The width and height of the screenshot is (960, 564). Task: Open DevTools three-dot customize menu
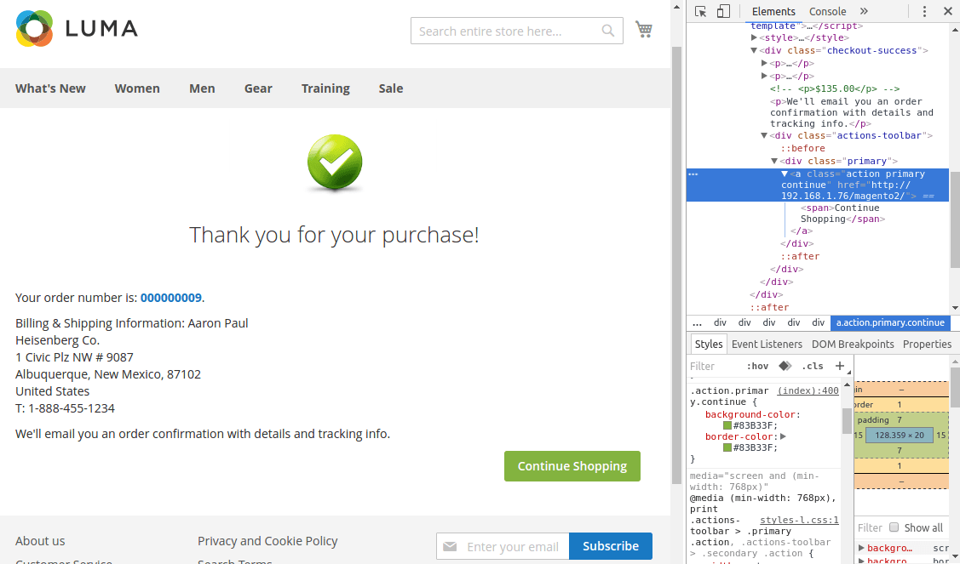click(x=924, y=11)
